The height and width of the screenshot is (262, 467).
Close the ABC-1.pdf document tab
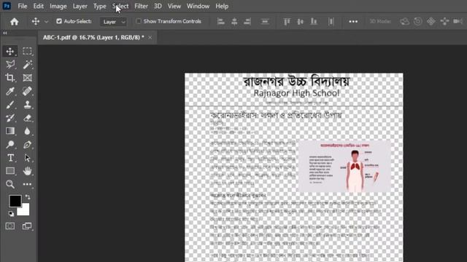click(x=150, y=37)
